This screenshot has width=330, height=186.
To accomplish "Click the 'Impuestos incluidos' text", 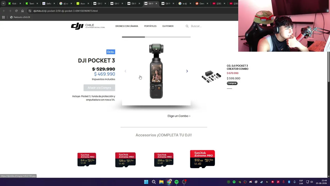I will [103, 79].
